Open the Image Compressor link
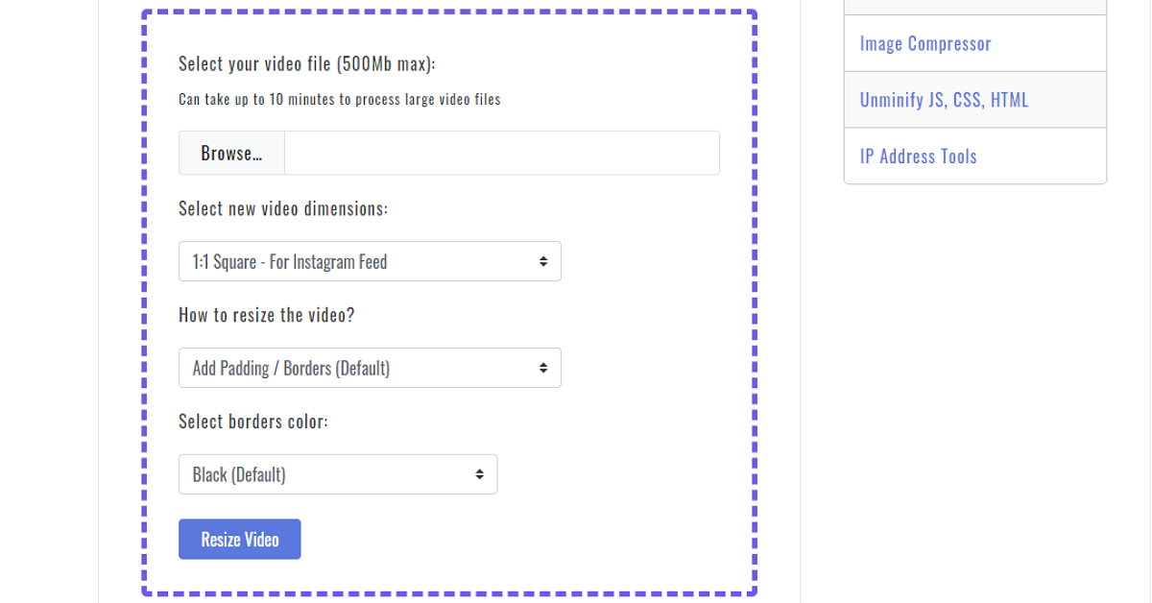 click(924, 43)
